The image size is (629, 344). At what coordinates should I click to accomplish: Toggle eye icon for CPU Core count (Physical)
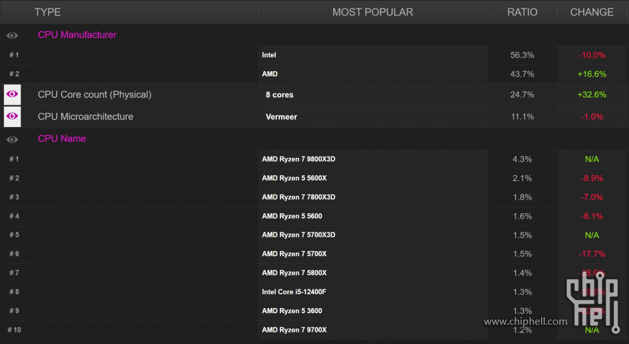tap(12, 94)
